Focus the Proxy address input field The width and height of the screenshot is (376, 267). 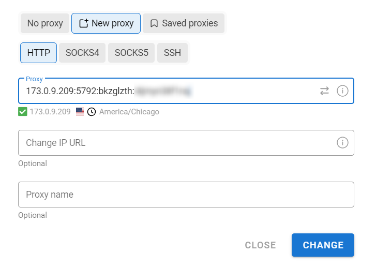[168, 91]
